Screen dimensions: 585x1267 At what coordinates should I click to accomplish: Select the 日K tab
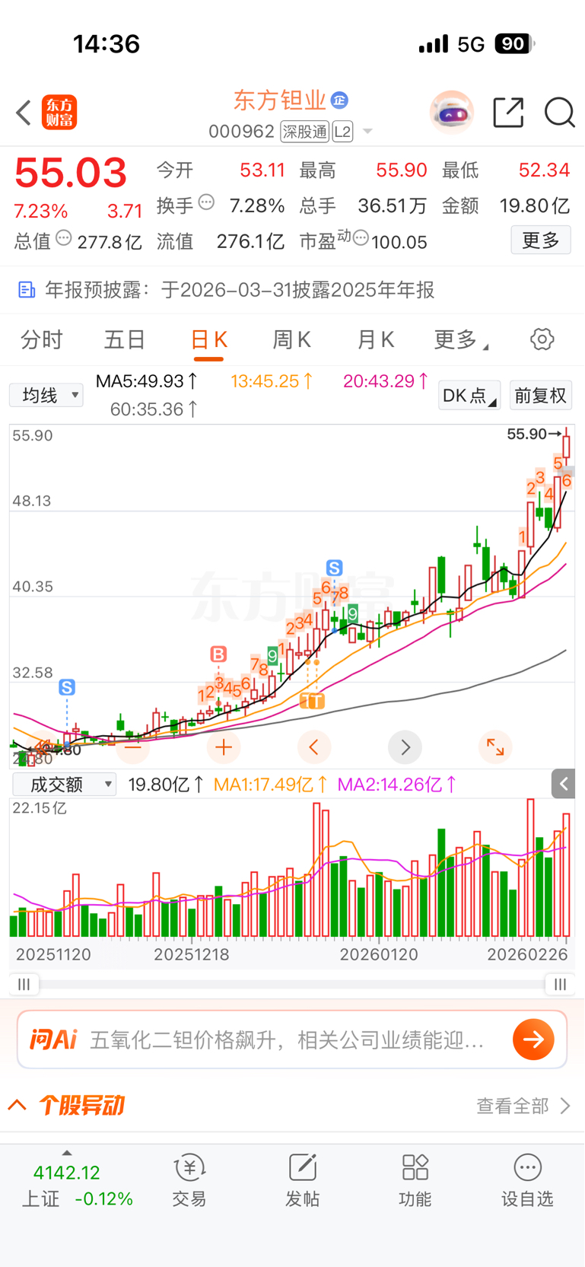click(208, 339)
